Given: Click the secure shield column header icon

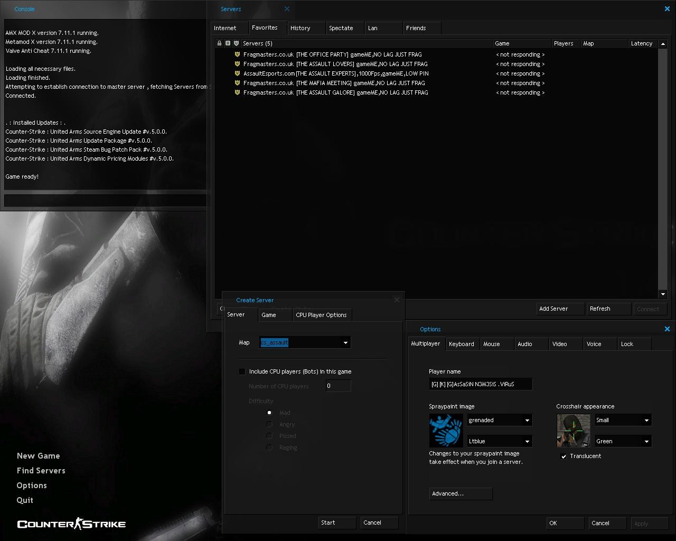Looking at the screenshot, I should coord(236,43).
